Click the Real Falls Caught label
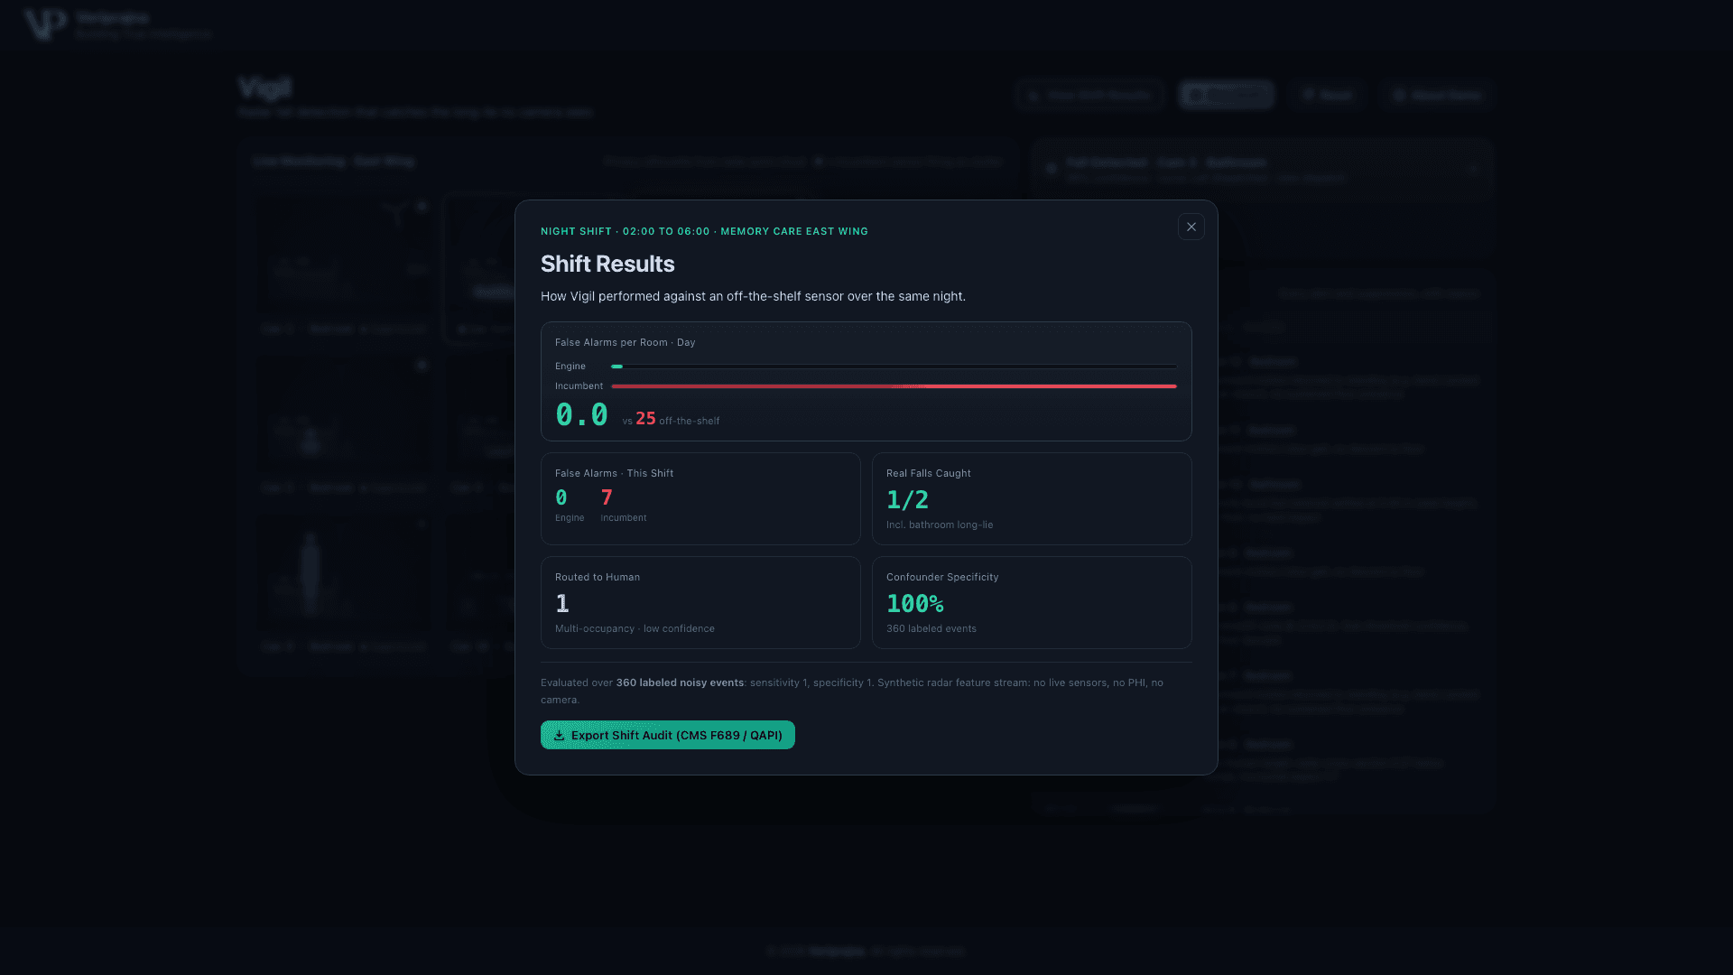This screenshot has width=1733, height=975. point(929,473)
